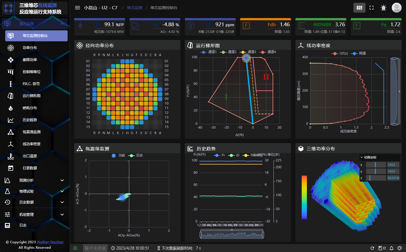Expand the 物理试验 sidebar group
This screenshot has width=406, height=252.
(34, 191)
